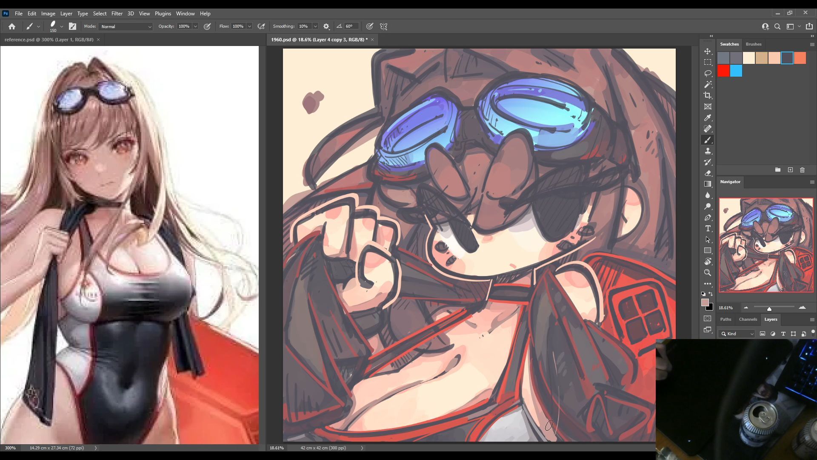
Task: Open the Filter menu
Action: pos(117,14)
